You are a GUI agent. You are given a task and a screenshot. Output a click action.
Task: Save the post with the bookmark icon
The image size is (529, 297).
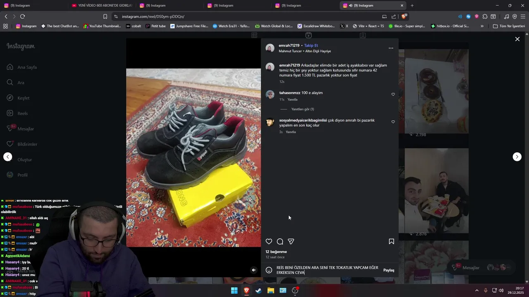391,242
